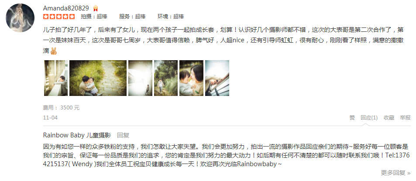Open Amanda820829 username link
The width and height of the screenshot is (416, 181).
66,8
